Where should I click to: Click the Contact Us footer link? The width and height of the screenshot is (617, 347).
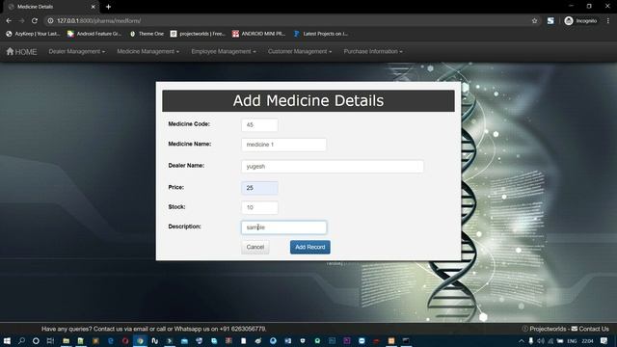click(594, 329)
